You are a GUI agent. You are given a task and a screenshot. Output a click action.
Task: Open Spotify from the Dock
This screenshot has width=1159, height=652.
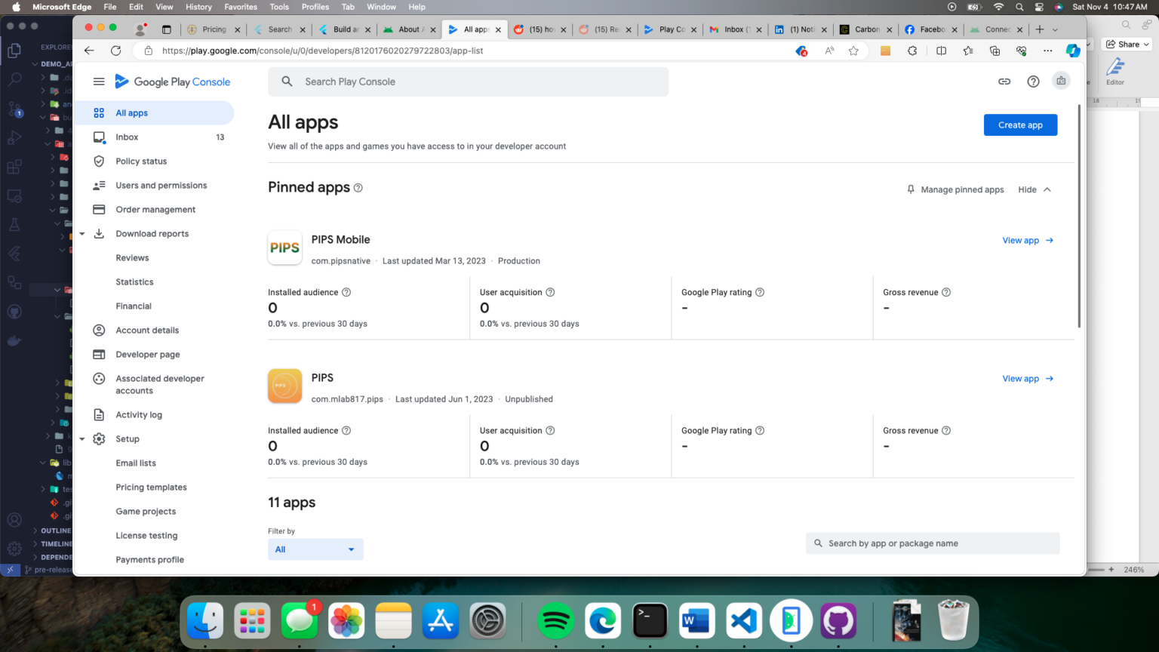pyautogui.click(x=555, y=620)
